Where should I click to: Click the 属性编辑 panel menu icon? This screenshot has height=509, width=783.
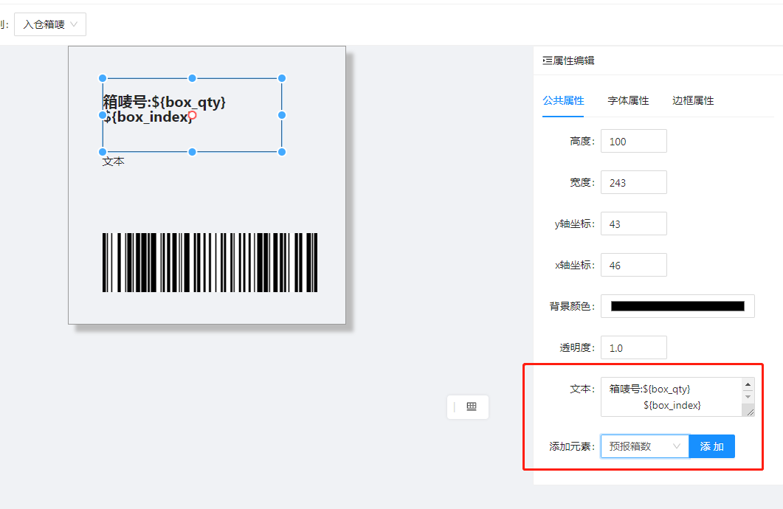click(548, 61)
